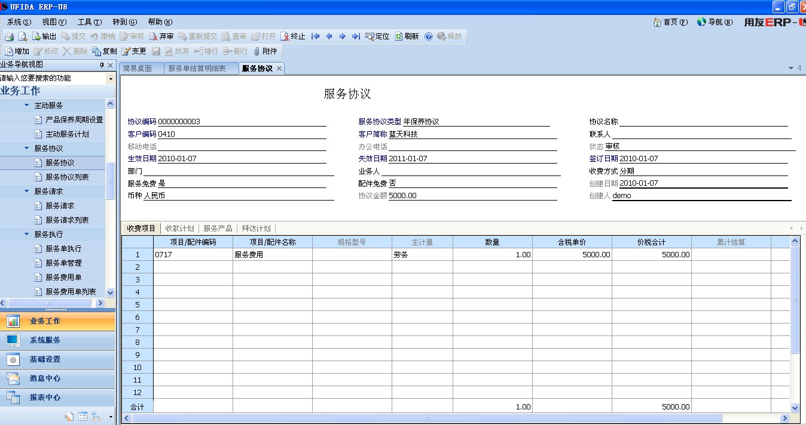806x425 pixels.
Task: Select the 业务工作 navigation section
Action: (x=57, y=321)
